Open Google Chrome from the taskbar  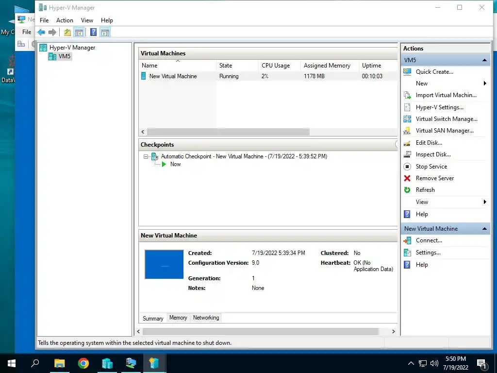[x=83, y=363]
